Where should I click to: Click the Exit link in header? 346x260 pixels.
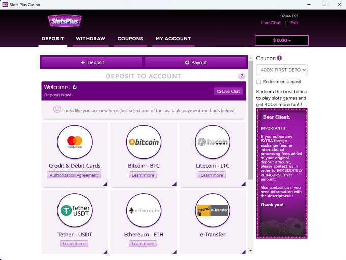tap(294, 23)
